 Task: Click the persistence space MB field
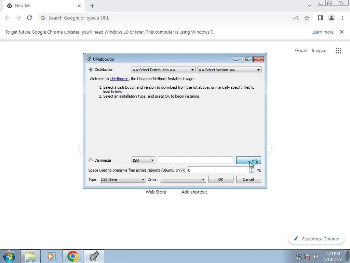point(218,170)
